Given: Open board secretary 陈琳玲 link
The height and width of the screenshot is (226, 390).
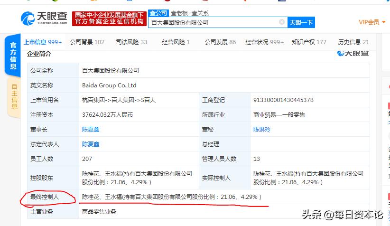Looking at the screenshot, I should [262, 130].
